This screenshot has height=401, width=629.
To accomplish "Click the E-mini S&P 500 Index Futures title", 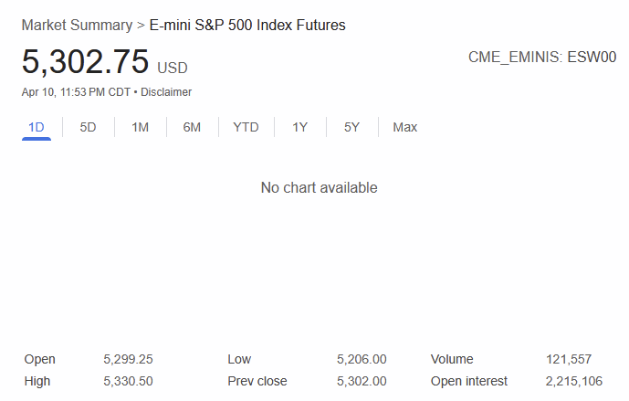I will click(x=246, y=26).
